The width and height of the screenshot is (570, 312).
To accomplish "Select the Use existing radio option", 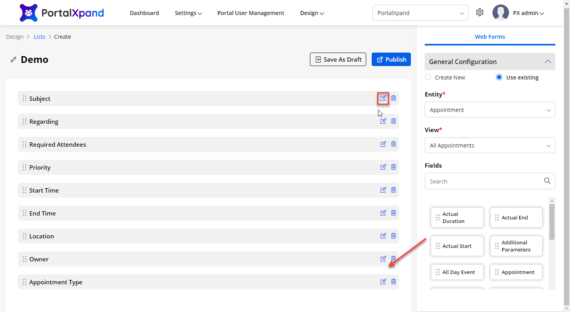I will [x=499, y=78].
